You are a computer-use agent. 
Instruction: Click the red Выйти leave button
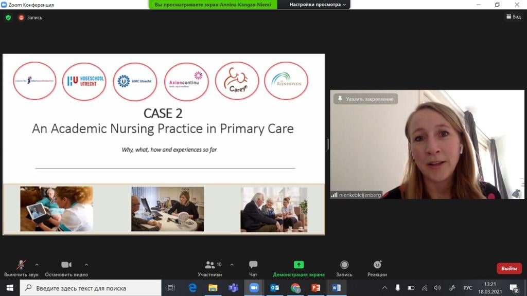coord(508,268)
